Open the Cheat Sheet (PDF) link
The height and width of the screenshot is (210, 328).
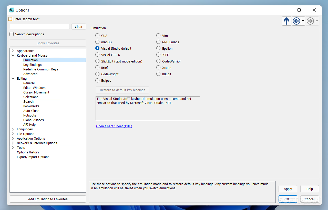(x=114, y=126)
